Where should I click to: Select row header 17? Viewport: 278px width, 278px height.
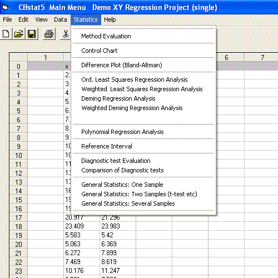pyautogui.click(x=18, y=217)
